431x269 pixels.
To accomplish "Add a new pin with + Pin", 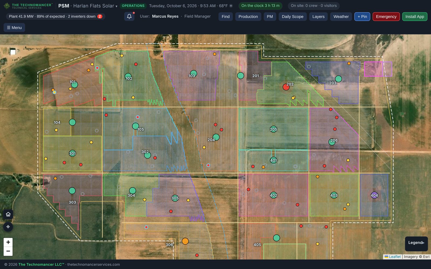I will point(362,16).
